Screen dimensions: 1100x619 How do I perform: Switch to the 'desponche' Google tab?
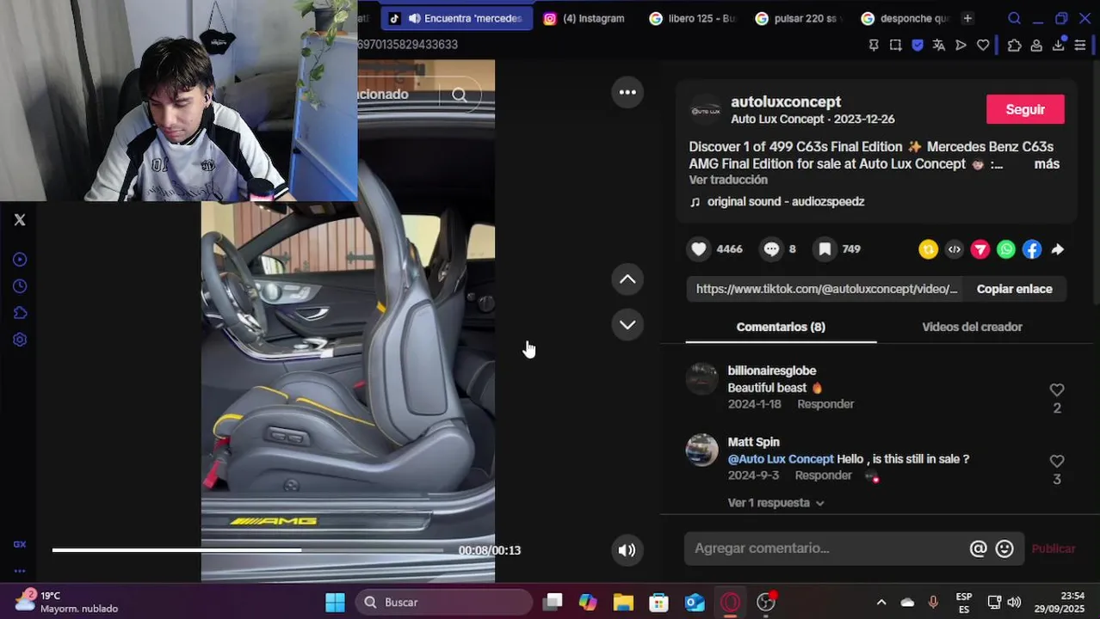(905, 18)
